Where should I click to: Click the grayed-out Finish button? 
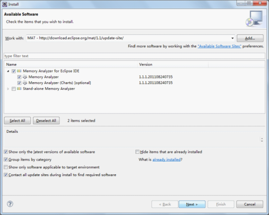[x=221, y=204]
